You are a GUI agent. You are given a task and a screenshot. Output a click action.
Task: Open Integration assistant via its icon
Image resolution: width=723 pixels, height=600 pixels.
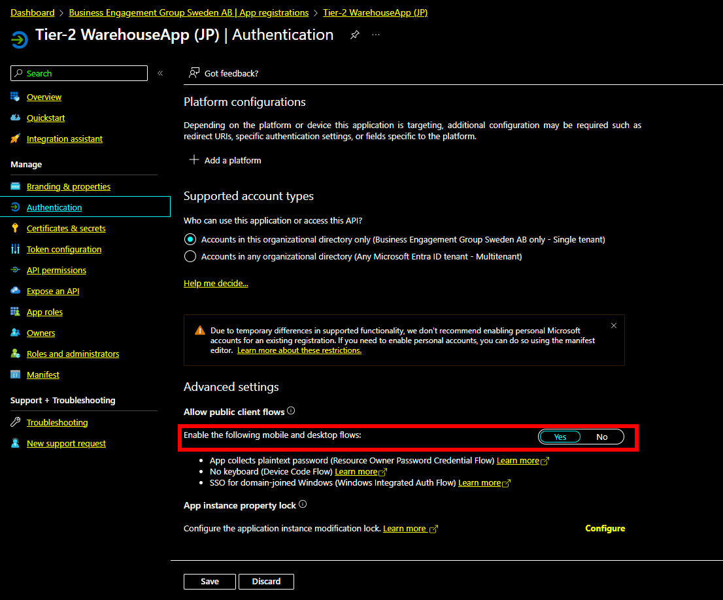(x=16, y=139)
